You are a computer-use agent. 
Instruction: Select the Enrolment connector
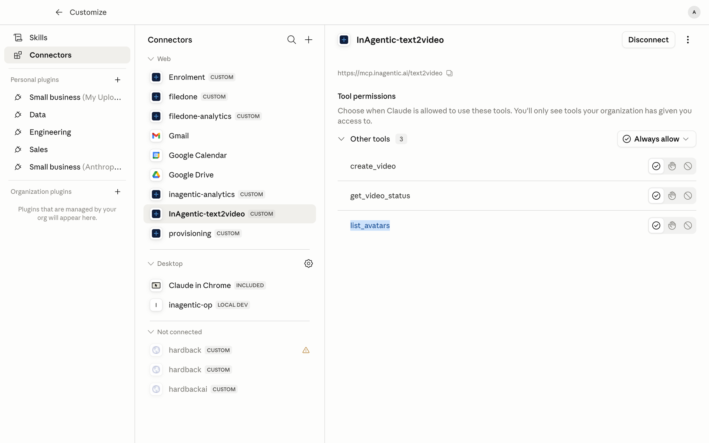coord(229,77)
